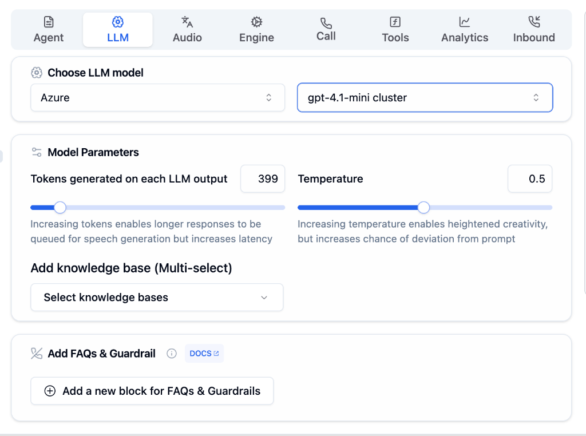Switch to the Agent tab
The width and height of the screenshot is (586, 436).
pos(49,30)
